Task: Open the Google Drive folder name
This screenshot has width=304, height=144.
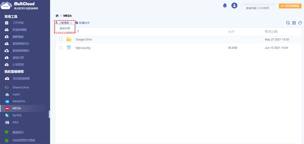Action: pos(84,40)
